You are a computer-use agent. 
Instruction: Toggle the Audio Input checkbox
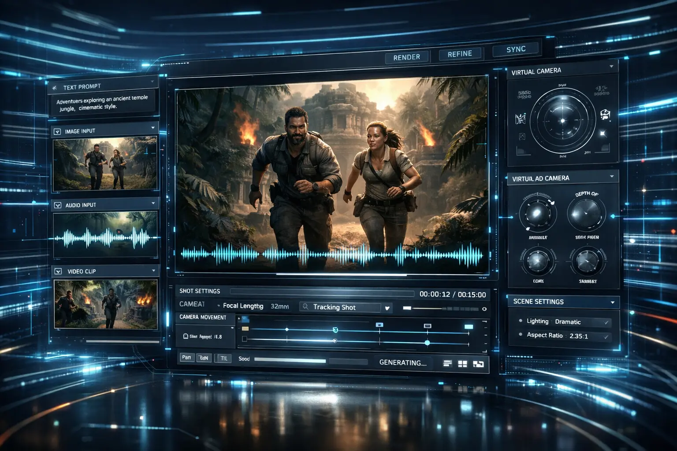pyautogui.click(x=58, y=205)
